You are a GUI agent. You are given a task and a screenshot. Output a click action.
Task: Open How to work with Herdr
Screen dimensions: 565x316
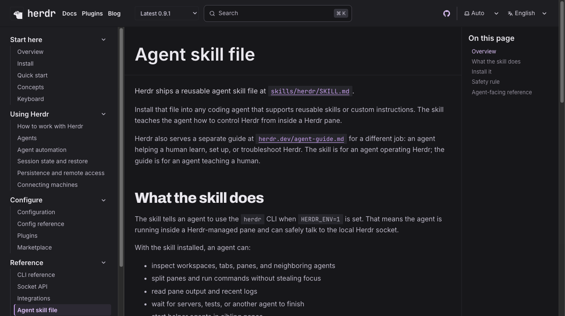point(50,126)
